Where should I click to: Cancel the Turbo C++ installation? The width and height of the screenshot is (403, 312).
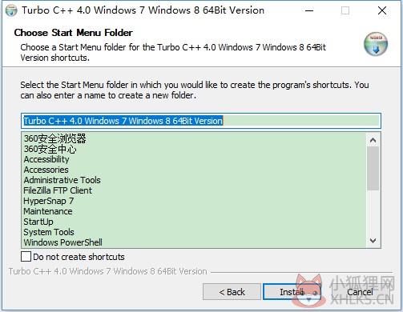(x=360, y=292)
